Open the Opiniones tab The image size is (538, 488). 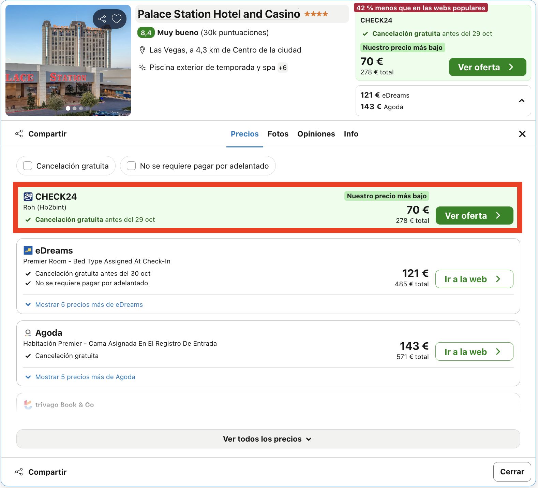pos(316,134)
